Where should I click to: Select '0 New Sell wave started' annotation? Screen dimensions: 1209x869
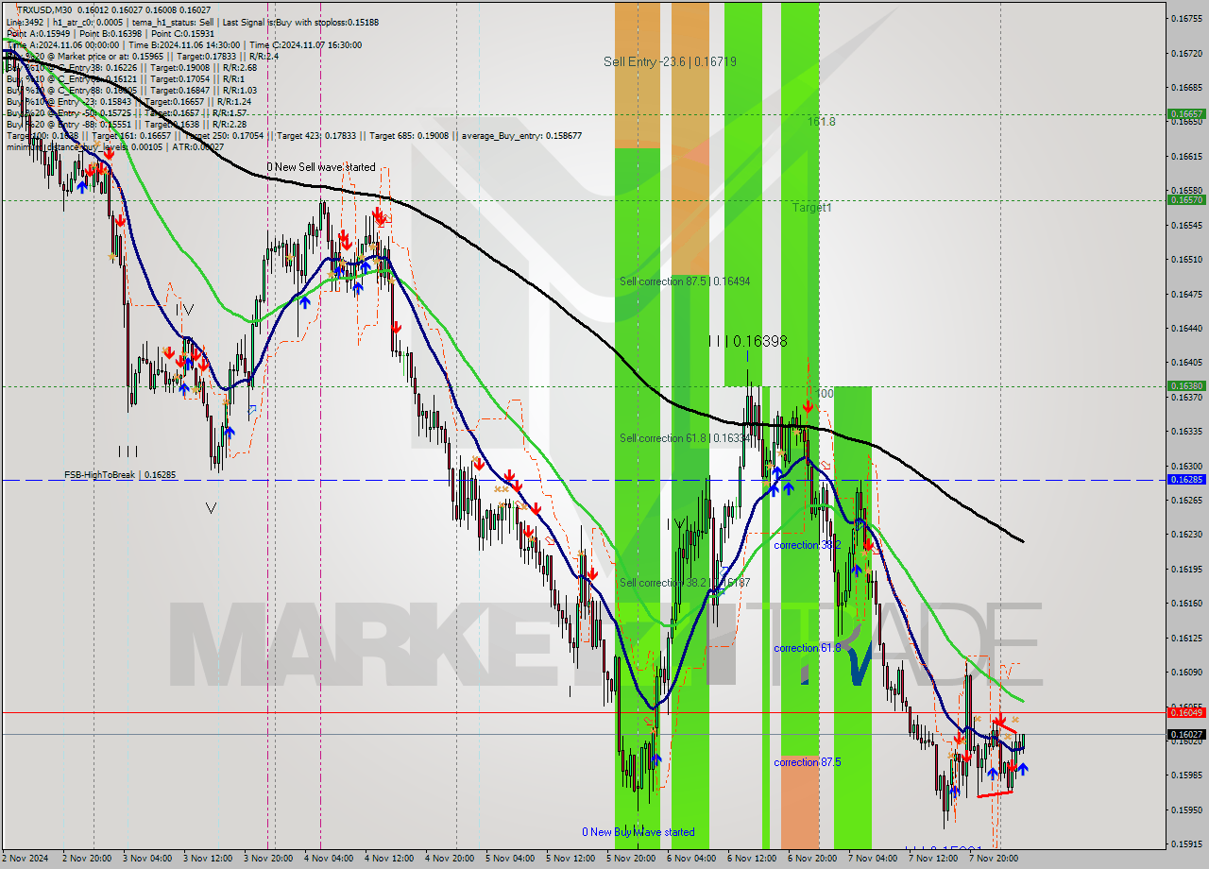tap(320, 167)
